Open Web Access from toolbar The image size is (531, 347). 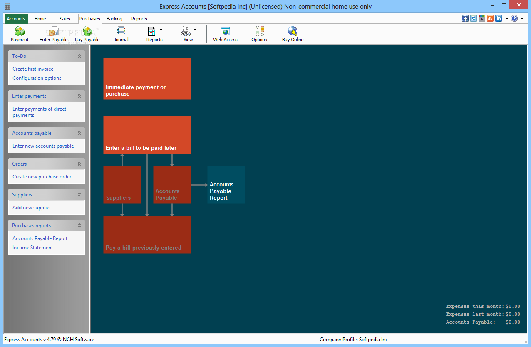coord(225,34)
